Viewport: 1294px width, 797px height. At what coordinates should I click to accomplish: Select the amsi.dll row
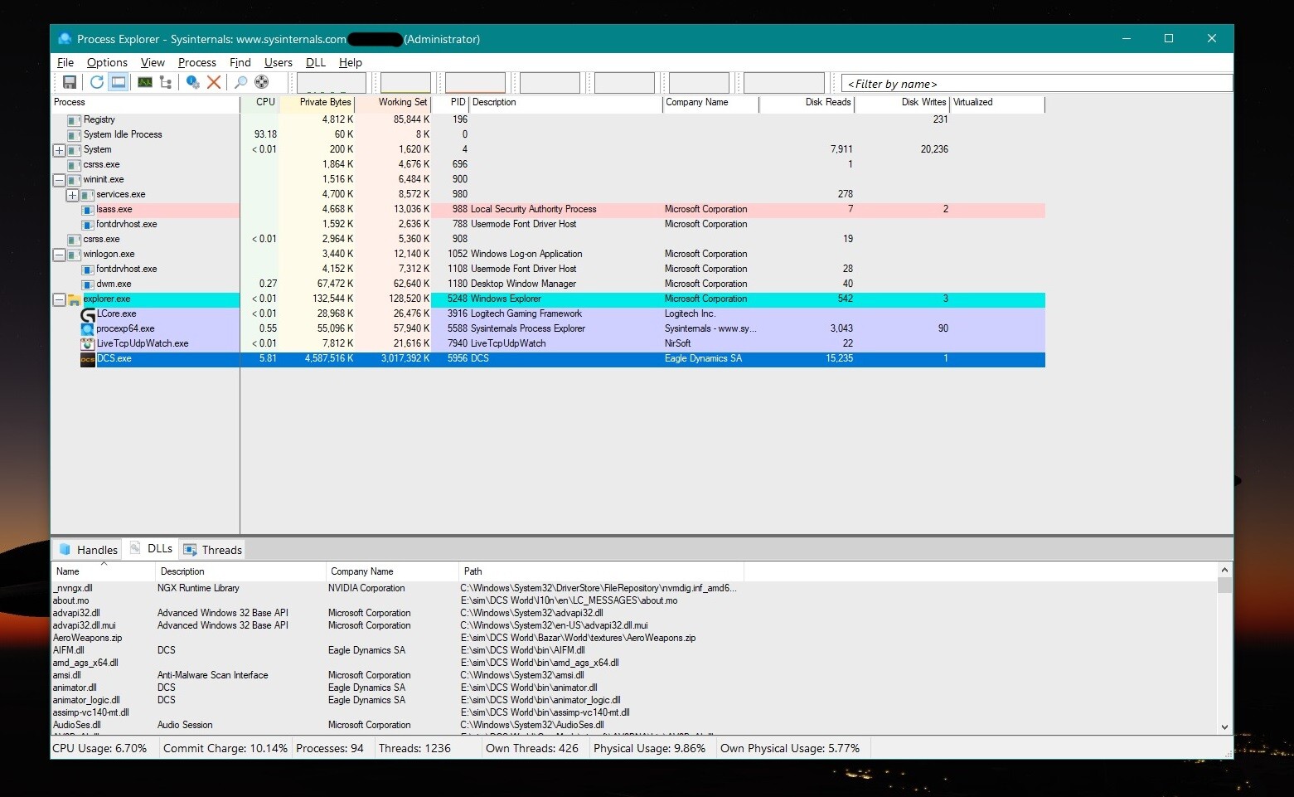634,675
